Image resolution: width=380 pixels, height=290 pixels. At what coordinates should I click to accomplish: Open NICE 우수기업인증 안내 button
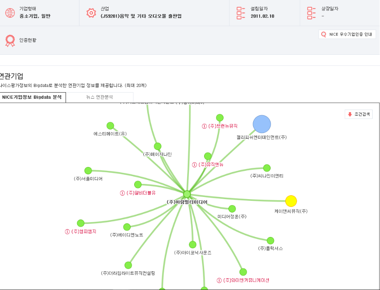point(347,34)
